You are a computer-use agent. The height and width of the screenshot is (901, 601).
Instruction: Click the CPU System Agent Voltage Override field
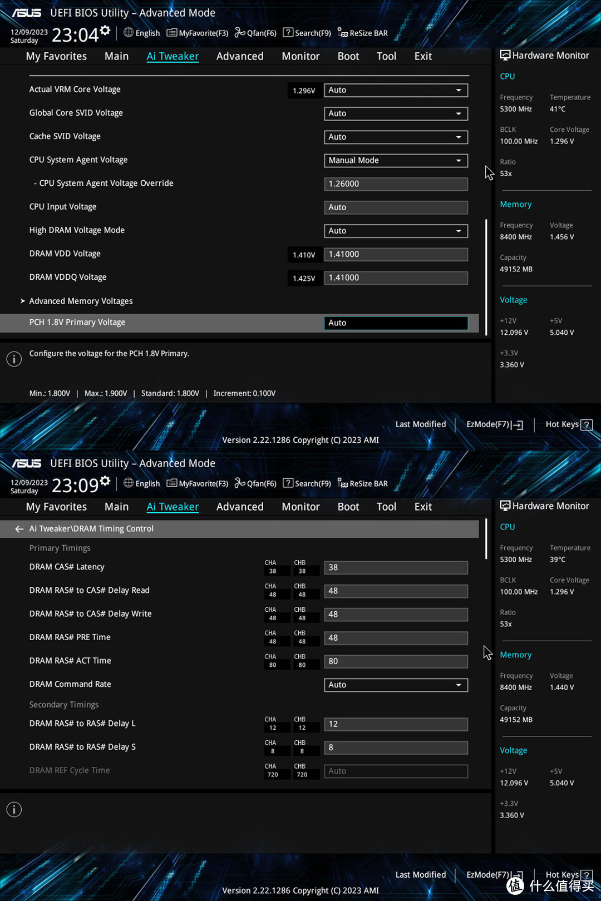[396, 184]
